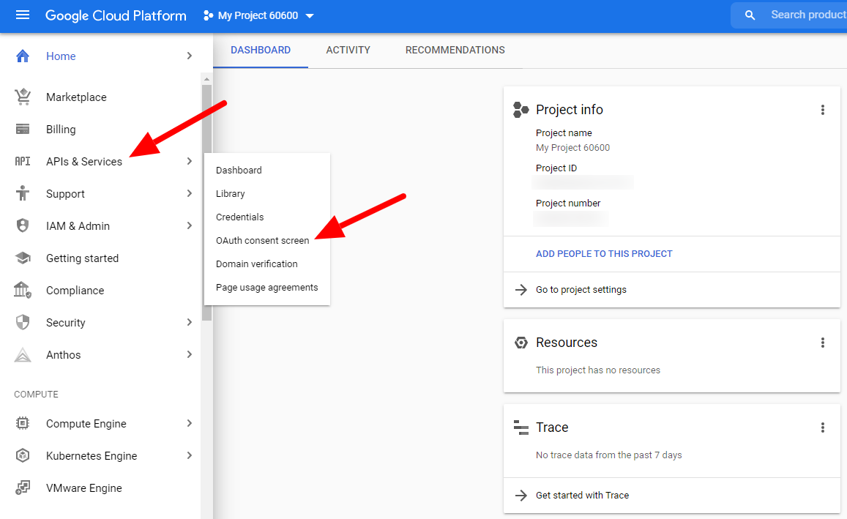Screen dimensions: 847x519
Task: Click the Kubernetes Engine icon
Action: tap(23, 456)
